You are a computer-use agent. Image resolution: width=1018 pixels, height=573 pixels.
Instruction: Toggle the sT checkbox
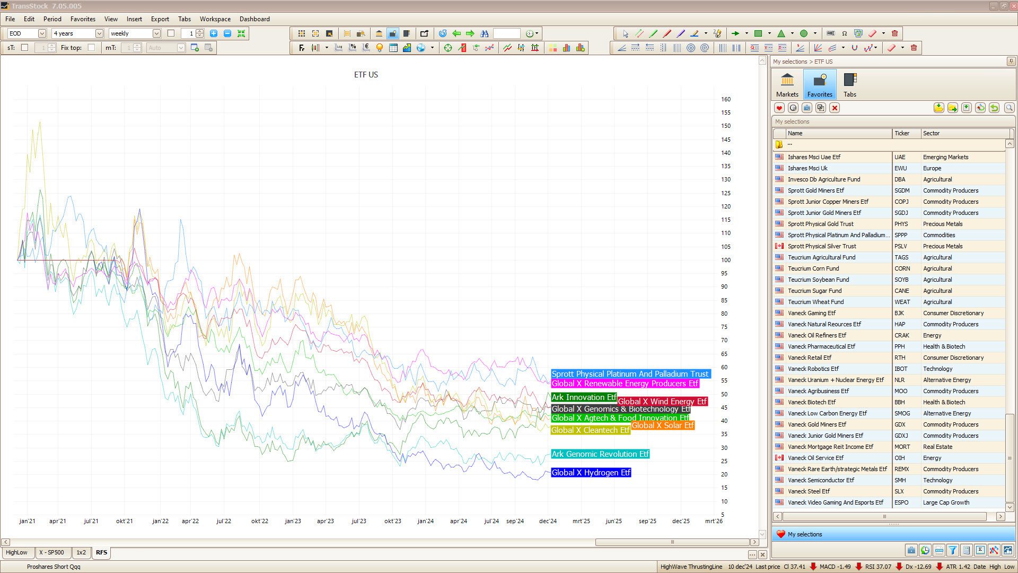tap(24, 48)
